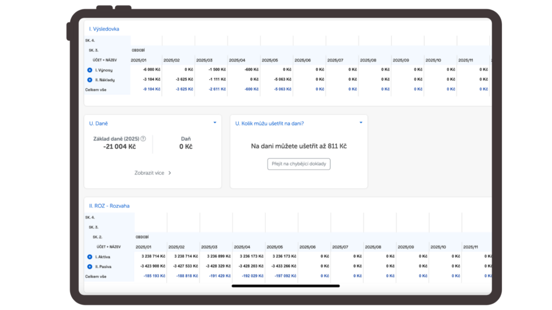Expand the II. Náklady row
The width and height of the screenshot is (552, 310).
click(x=90, y=80)
